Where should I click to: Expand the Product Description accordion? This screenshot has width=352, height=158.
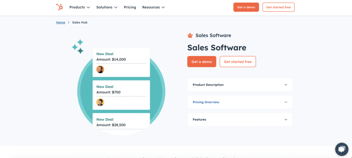coord(240,85)
